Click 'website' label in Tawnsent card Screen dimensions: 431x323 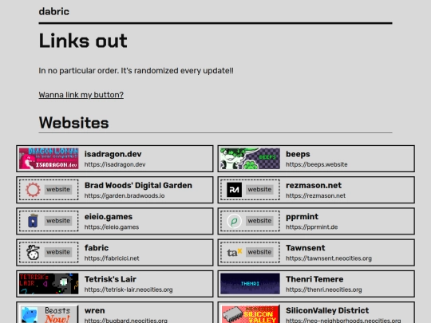click(x=259, y=252)
